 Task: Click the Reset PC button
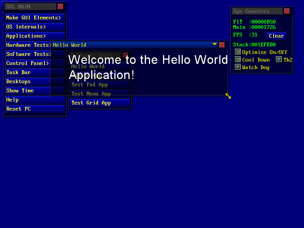(x=35, y=109)
